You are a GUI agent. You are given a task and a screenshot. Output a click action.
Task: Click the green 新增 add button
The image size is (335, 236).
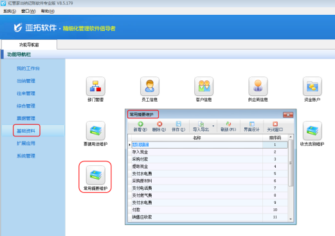pyautogui.click(x=140, y=127)
